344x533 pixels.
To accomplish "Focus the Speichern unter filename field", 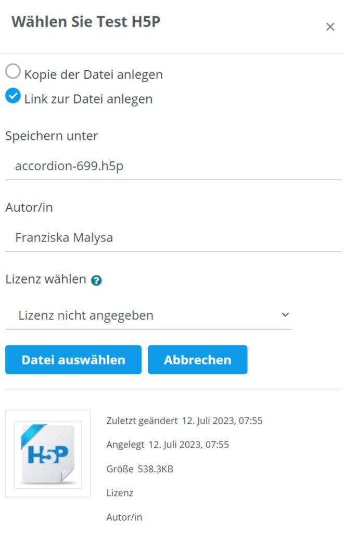I will 173,167.
